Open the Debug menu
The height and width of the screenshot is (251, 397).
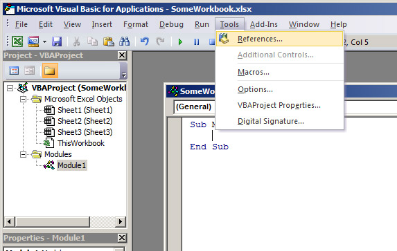[171, 24]
